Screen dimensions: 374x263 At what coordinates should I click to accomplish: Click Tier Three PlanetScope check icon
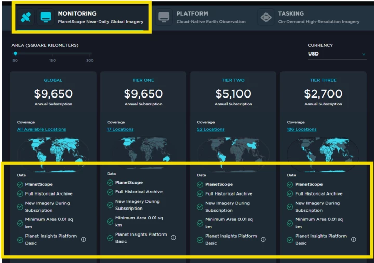point(290,184)
